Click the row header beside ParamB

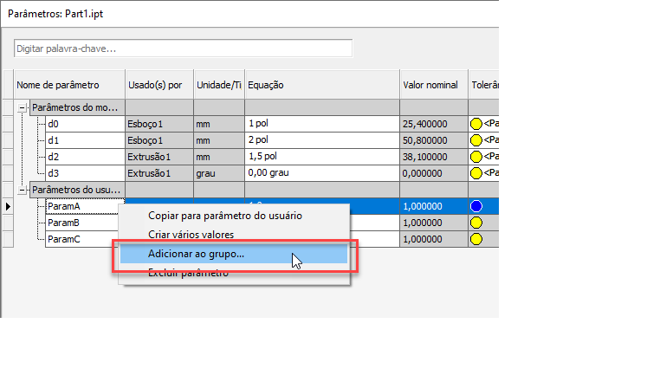8,223
